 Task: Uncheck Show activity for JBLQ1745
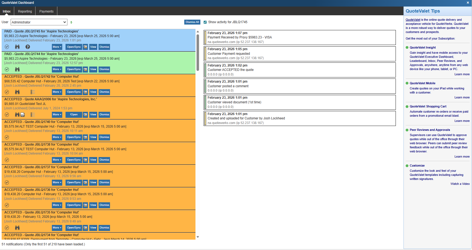click(205, 22)
